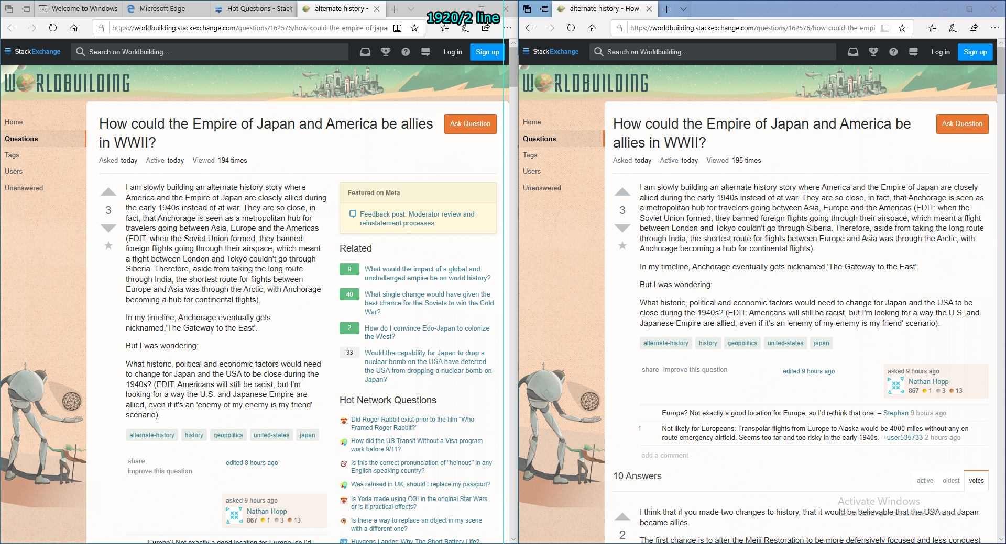
Task: Downvote the question in right window
Action: coord(622,228)
